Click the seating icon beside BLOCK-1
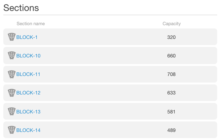Screen dimensions: 220x140 click(12, 37)
